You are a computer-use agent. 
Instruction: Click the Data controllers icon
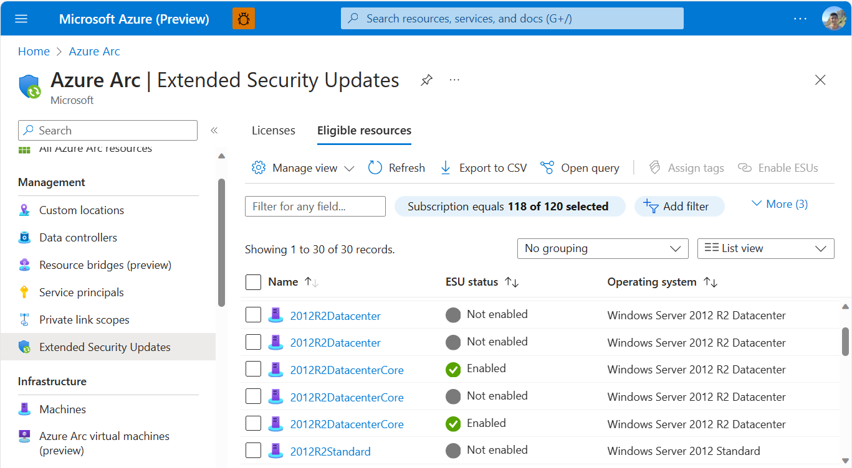24,238
